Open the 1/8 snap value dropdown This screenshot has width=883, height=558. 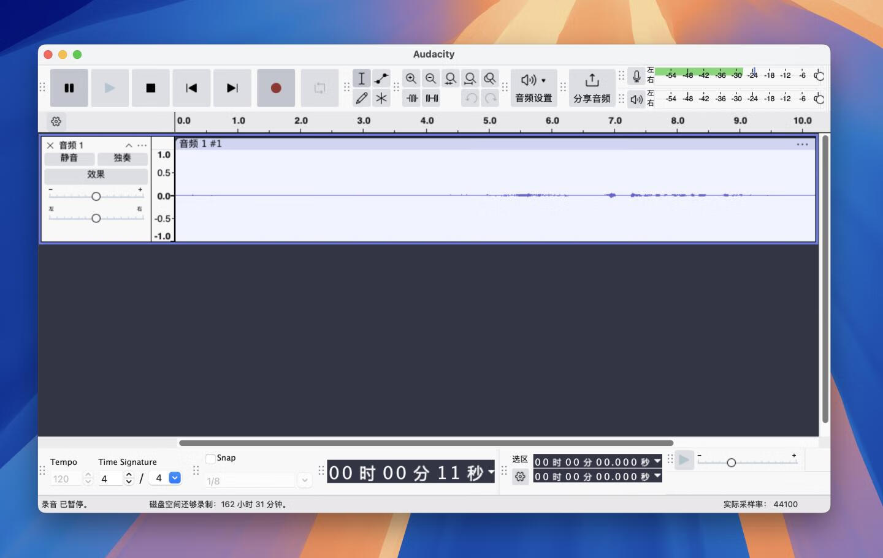pyautogui.click(x=305, y=481)
